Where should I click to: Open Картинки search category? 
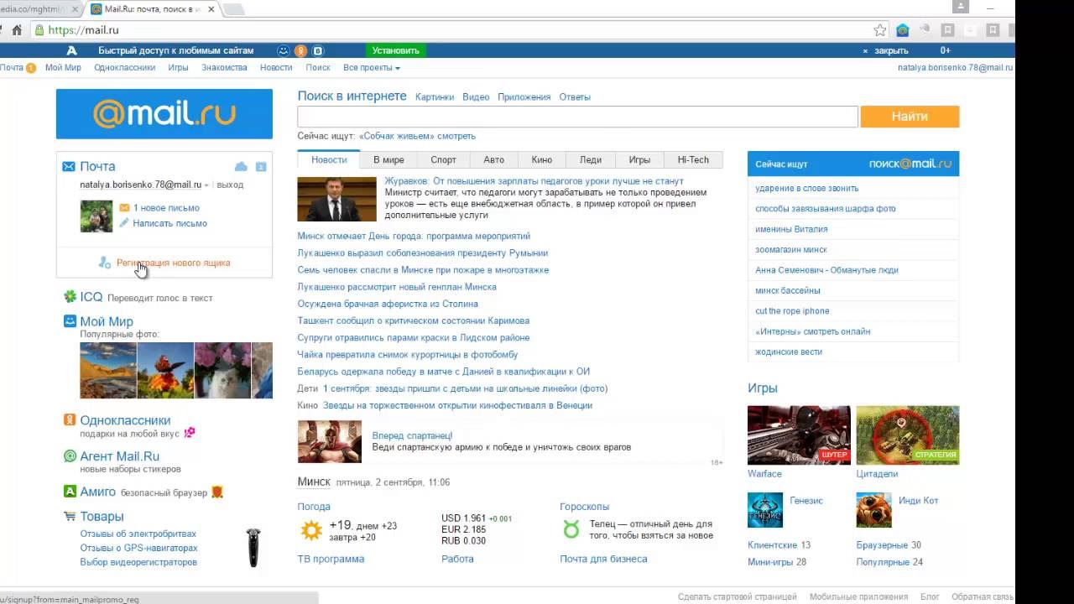435,97
